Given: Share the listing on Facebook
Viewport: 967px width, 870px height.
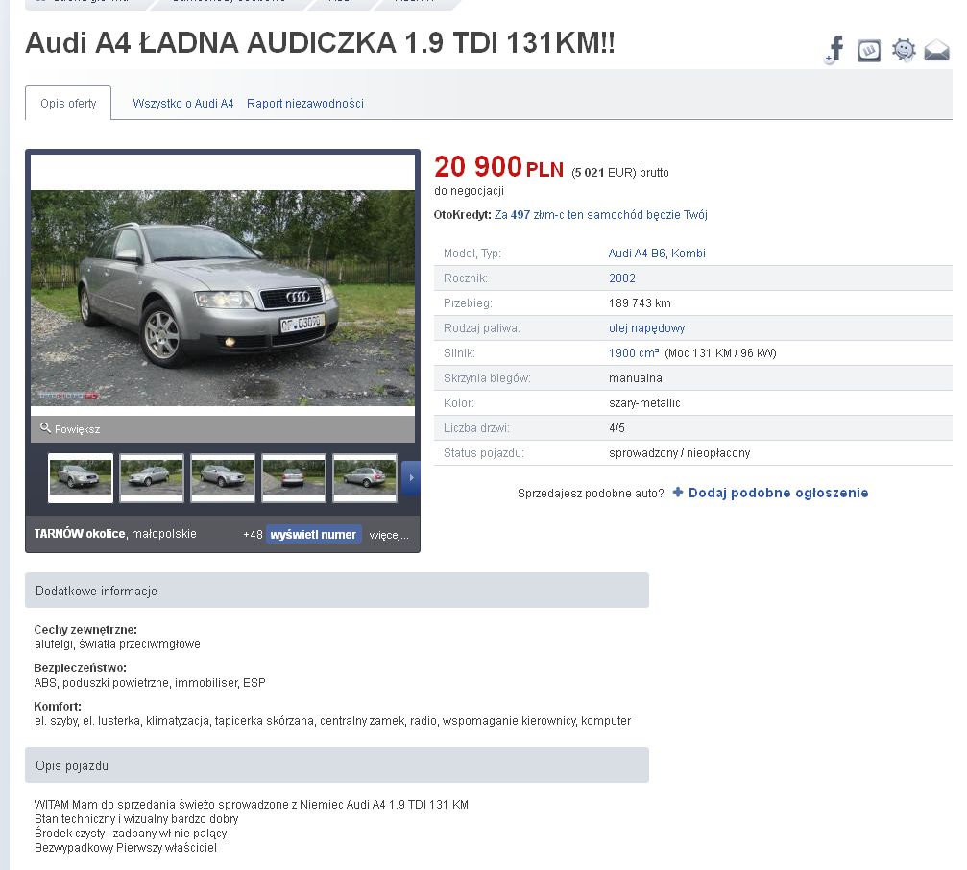Looking at the screenshot, I should pos(835,49).
